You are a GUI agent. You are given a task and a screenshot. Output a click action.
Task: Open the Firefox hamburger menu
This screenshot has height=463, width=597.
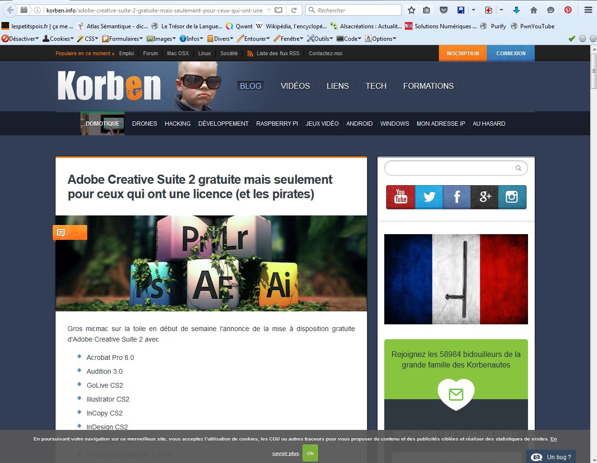click(x=588, y=10)
